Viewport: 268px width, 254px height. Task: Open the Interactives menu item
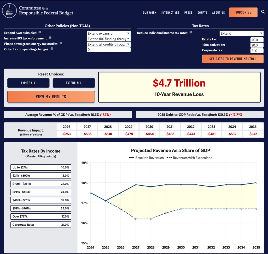170,13
